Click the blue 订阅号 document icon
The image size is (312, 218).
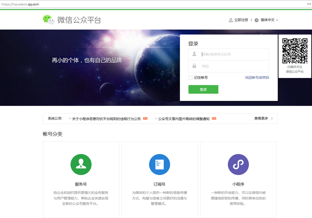tap(160, 165)
